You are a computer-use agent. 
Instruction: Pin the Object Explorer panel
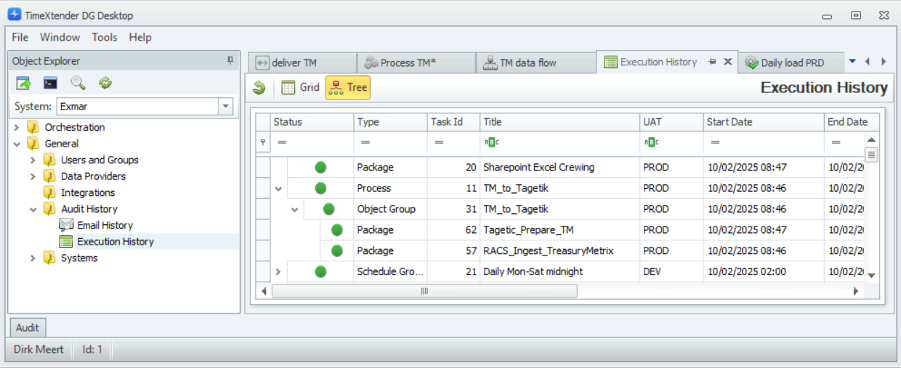[230, 61]
